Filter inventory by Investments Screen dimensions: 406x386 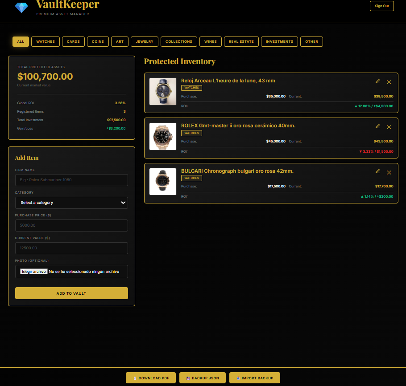(x=279, y=41)
